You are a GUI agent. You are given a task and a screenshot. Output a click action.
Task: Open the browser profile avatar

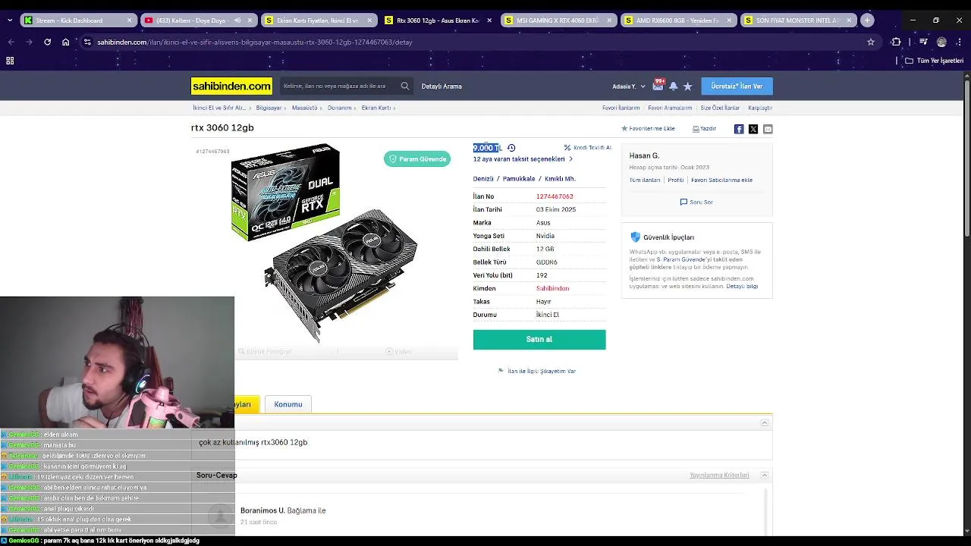point(941,42)
